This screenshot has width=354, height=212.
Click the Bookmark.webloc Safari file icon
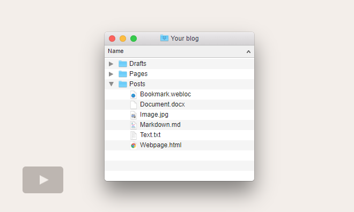coord(134,95)
